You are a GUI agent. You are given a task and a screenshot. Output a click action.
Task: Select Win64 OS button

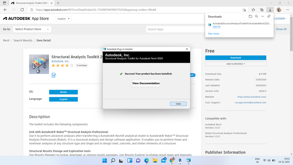pos(63,92)
